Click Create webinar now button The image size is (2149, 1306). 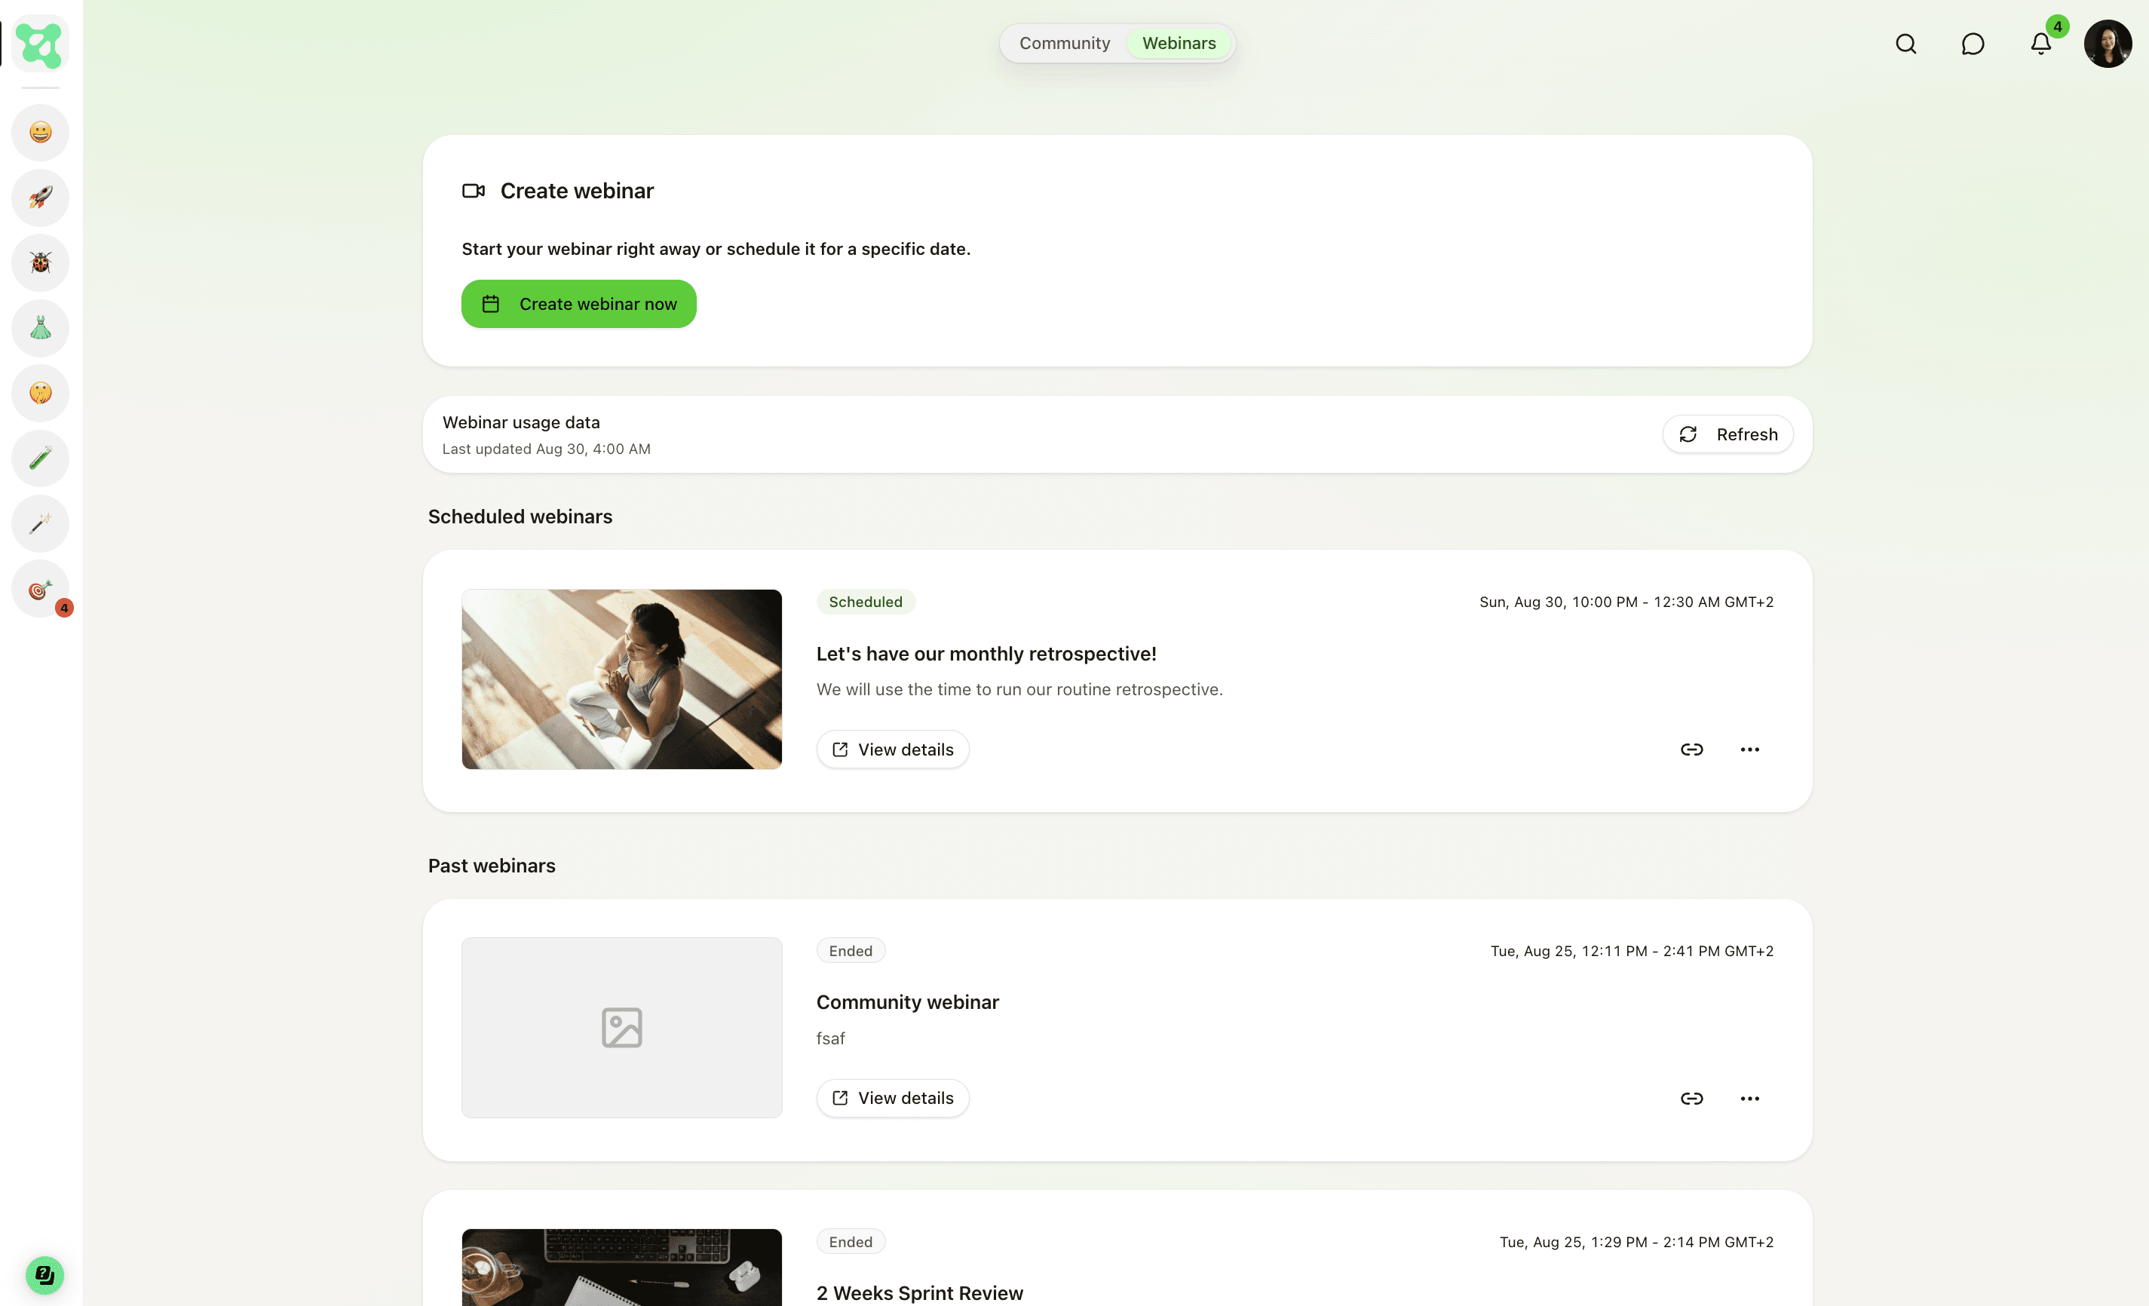pyautogui.click(x=578, y=304)
